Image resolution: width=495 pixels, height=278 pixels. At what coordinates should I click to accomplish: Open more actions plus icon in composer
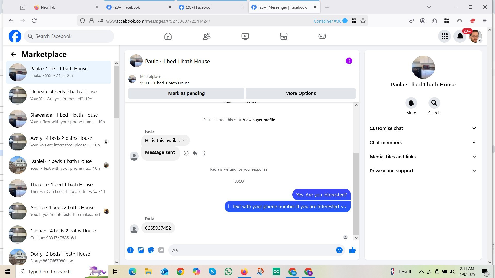point(130,250)
